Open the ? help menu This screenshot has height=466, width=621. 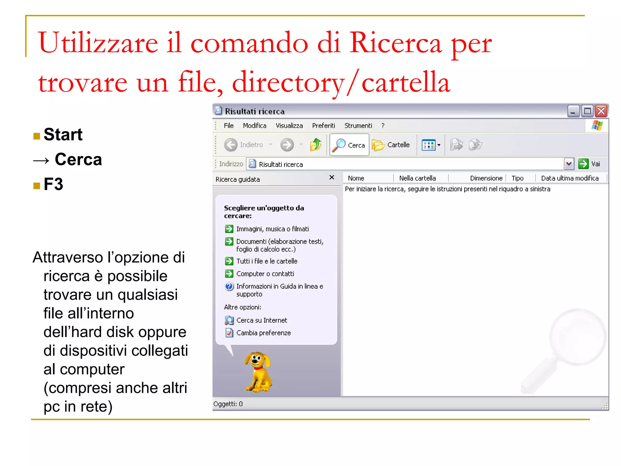pyautogui.click(x=383, y=126)
